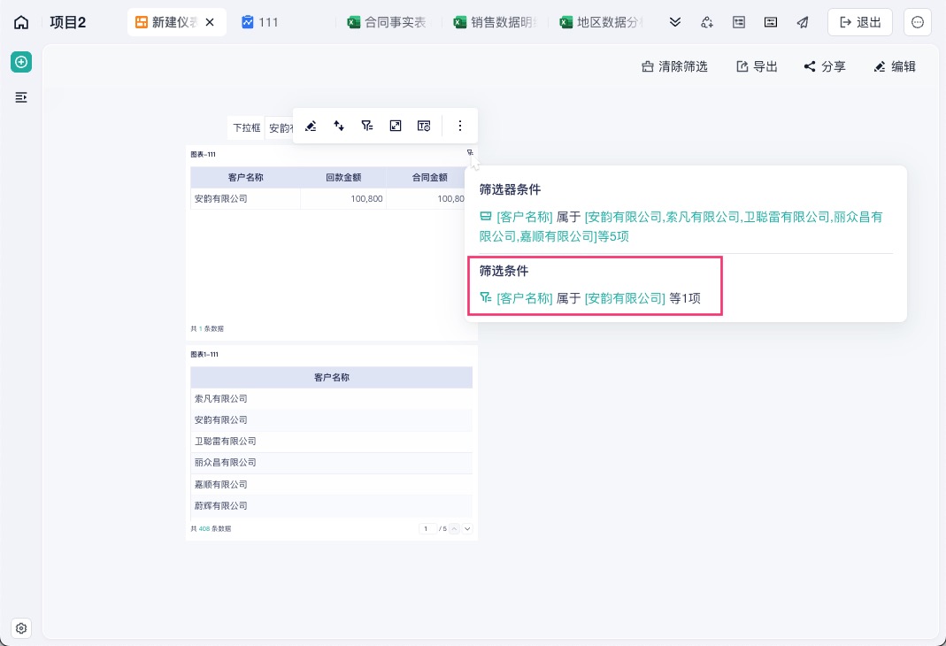Open the ellipsis circle menu at top right
Image resolution: width=946 pixels, height=646 pixels.
pos(918,22)
